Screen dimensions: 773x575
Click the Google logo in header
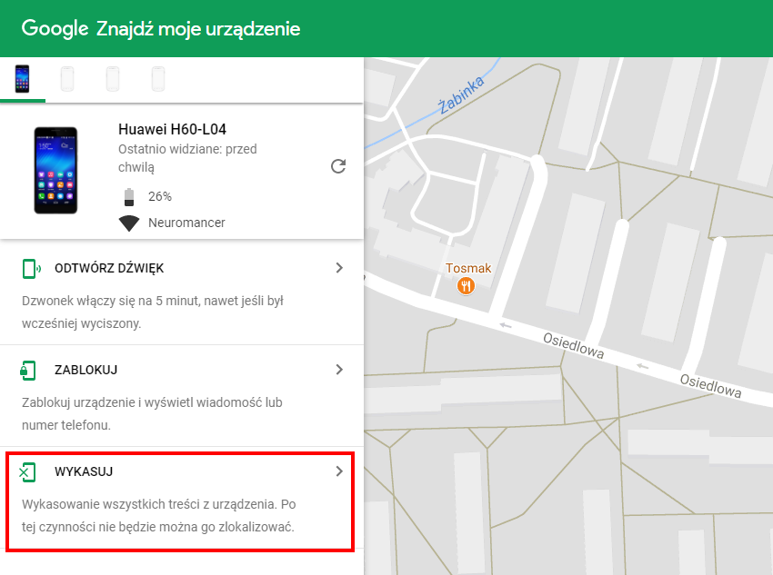(55, 28)
